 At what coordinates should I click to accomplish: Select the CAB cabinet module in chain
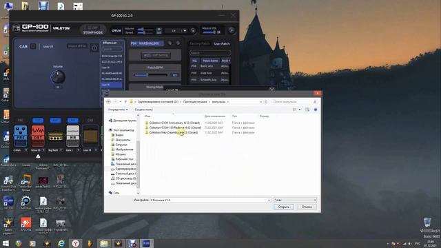click(x=90, y=136)
